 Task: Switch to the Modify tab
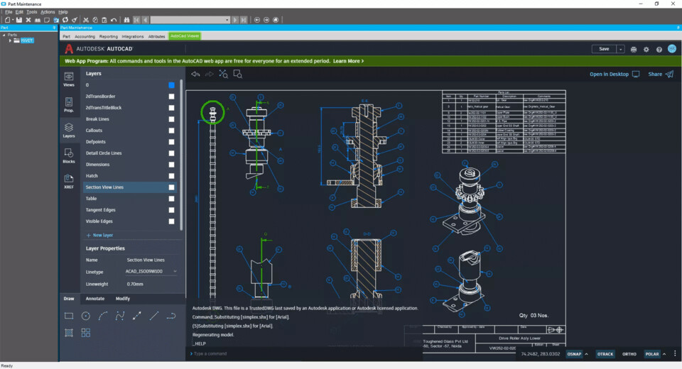[x=123, y=299]
